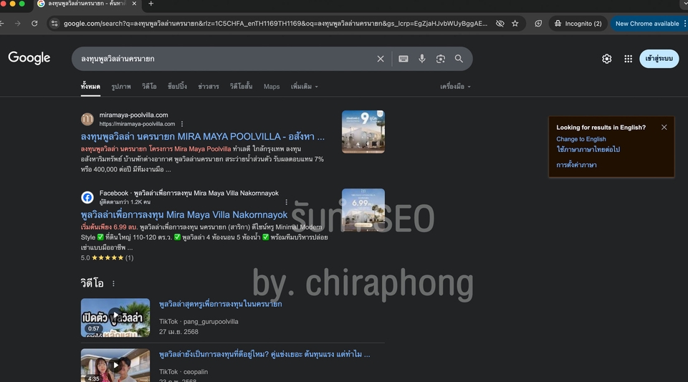Submit search with the magnifier icon
688x382 pixels.
pyautogui.click(x=459, y=59)
